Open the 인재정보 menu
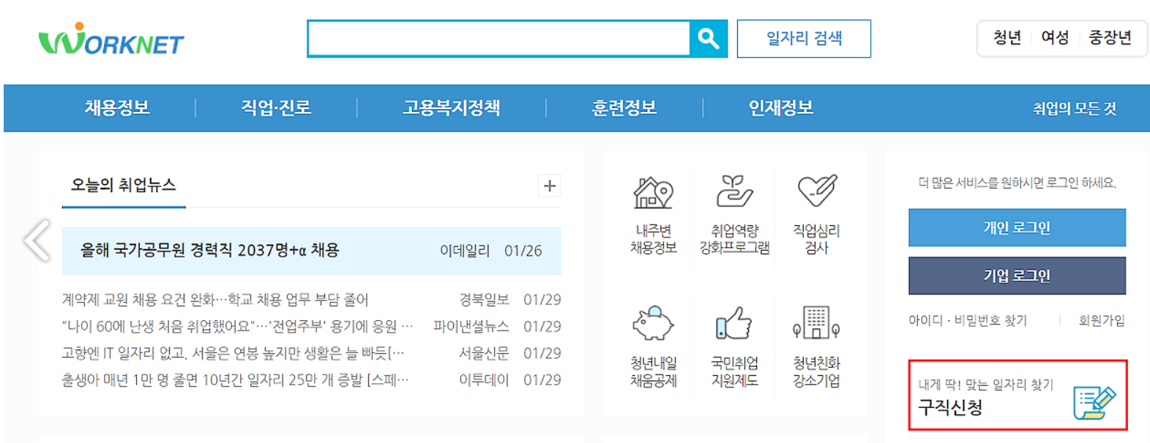 (781, 108)
